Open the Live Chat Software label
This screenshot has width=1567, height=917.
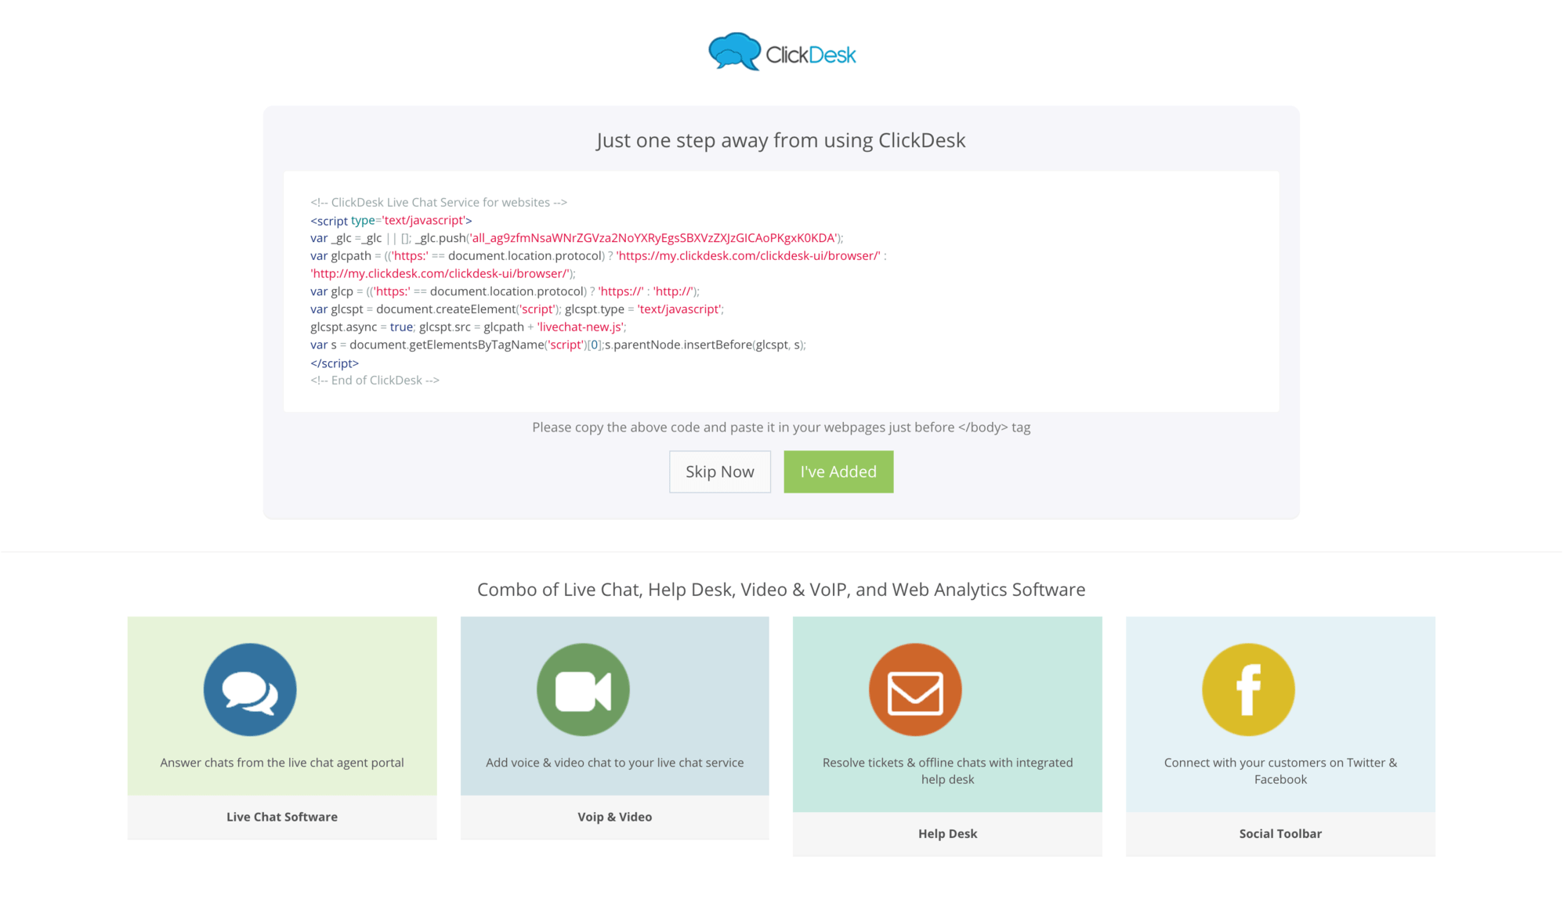282,817
